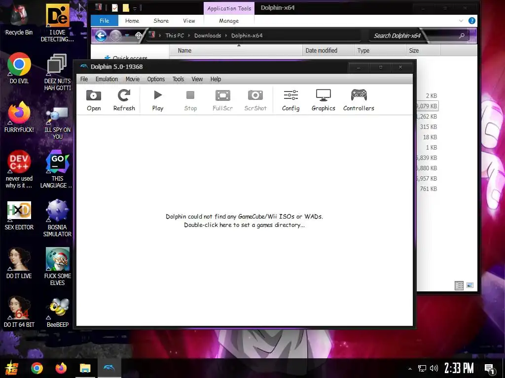Select the HxD desktop icon labeled SEX EDITOR

tap(19, 215)
